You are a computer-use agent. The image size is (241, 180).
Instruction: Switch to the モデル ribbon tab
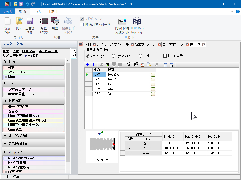point(37,11)
